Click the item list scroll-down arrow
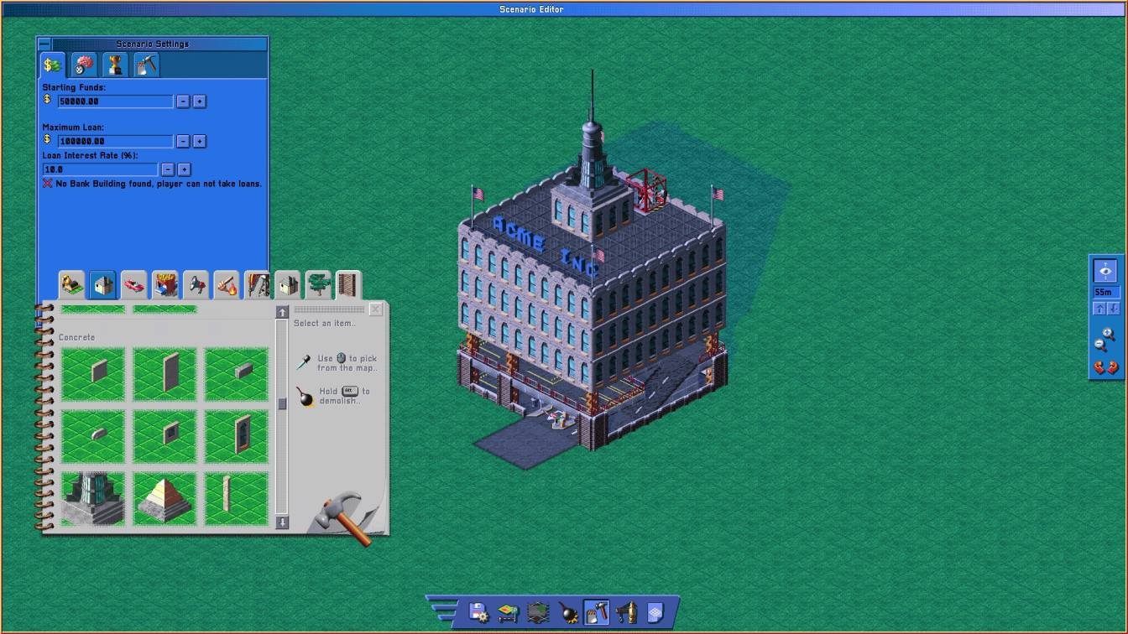Viewport: 1128px width, 634px height. point(283,522)
